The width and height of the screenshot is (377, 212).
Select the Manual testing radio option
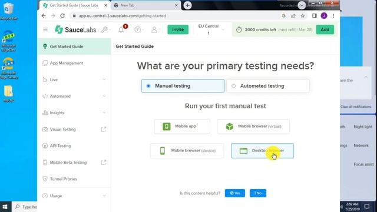pyautogui.click(x=183, y=86)
